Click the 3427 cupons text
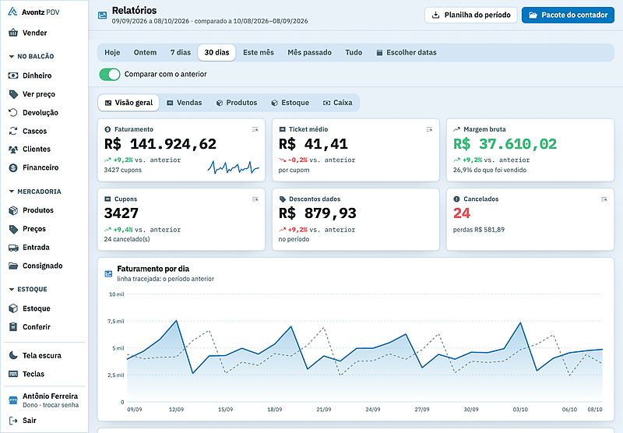The width and height of the screenshot is (623, 433). [x=123, y=170]
